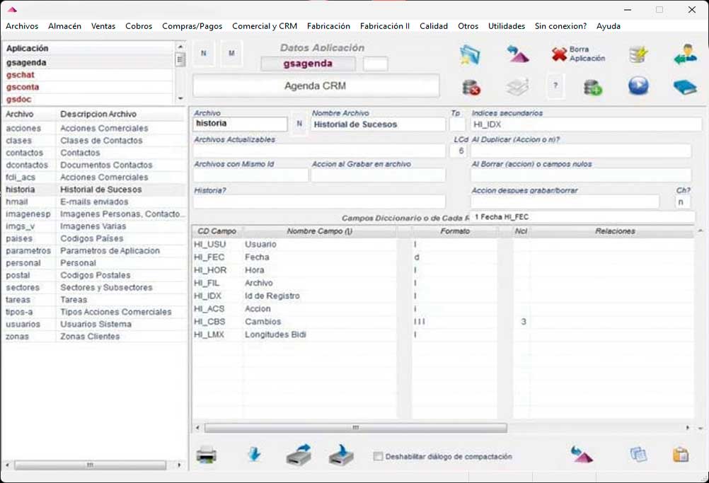Open the Sin conexion? menu

click(560, 26)
